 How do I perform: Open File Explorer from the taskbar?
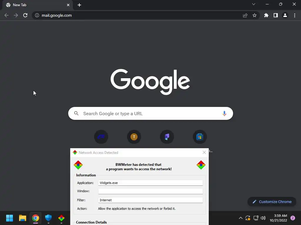coord(22,218)
